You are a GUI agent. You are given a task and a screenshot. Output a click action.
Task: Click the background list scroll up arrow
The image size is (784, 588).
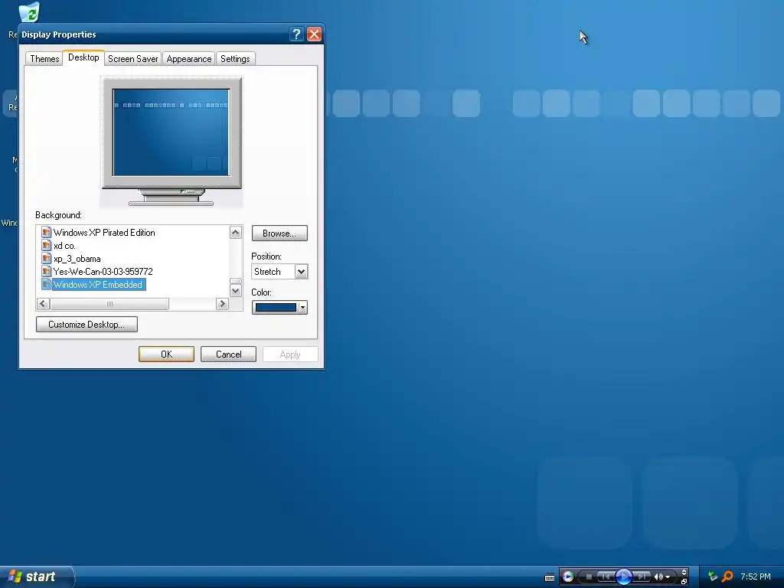point(236,233)
